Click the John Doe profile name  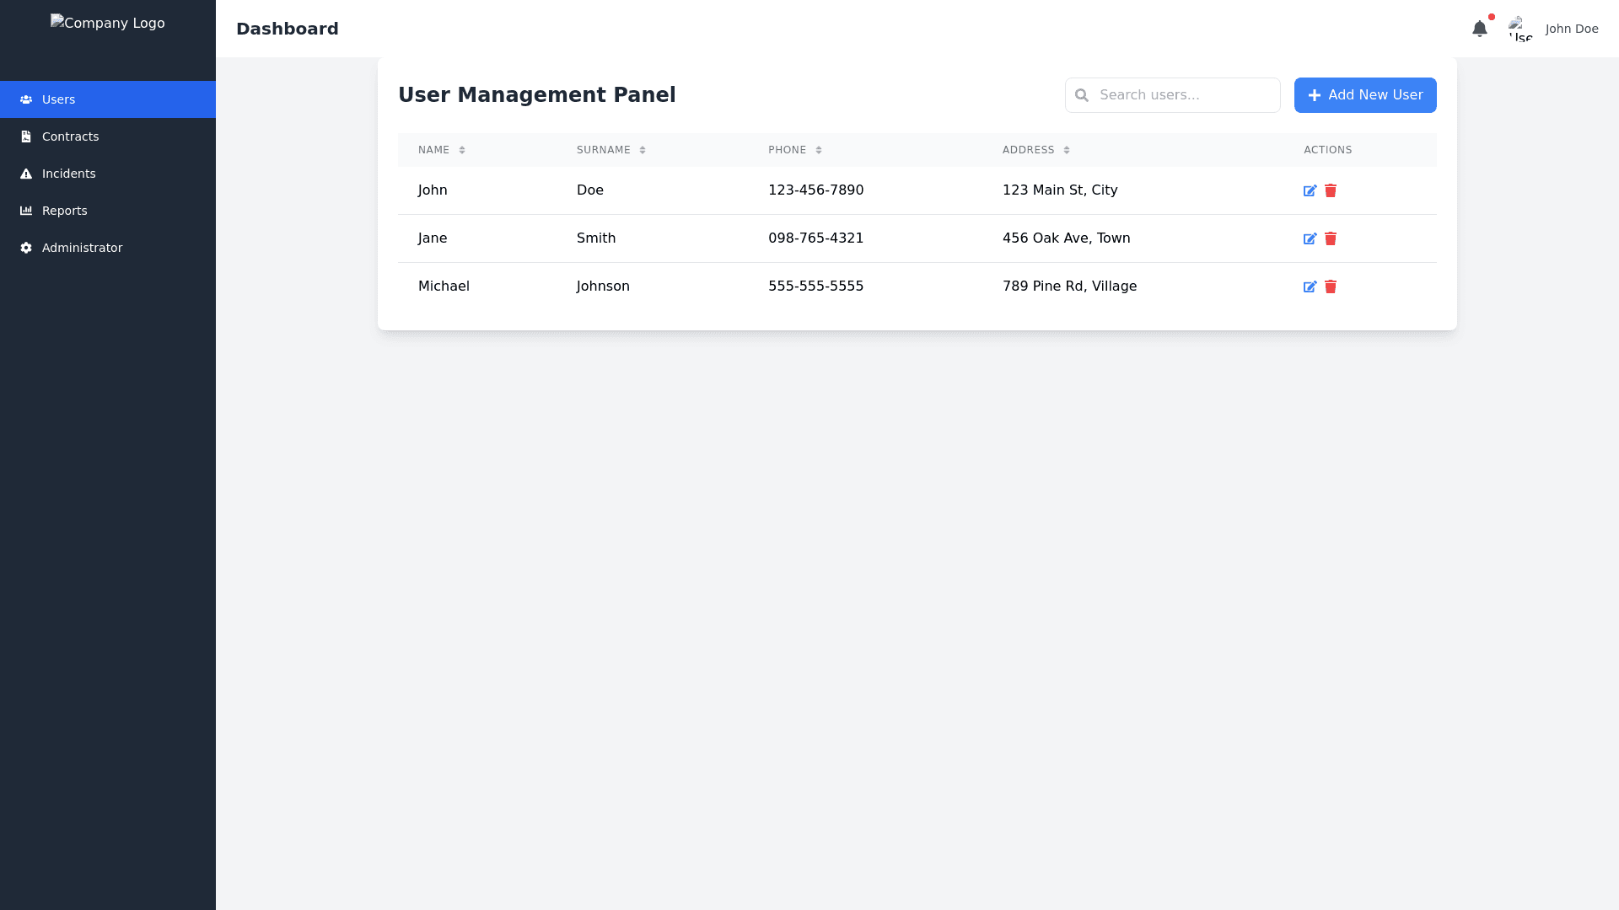[1571, 29]
